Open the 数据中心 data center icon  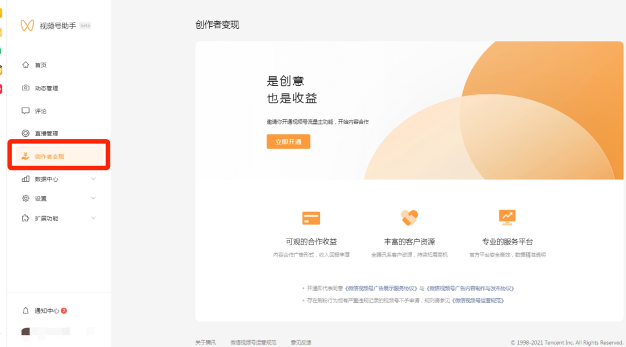[x=25, y=179]
